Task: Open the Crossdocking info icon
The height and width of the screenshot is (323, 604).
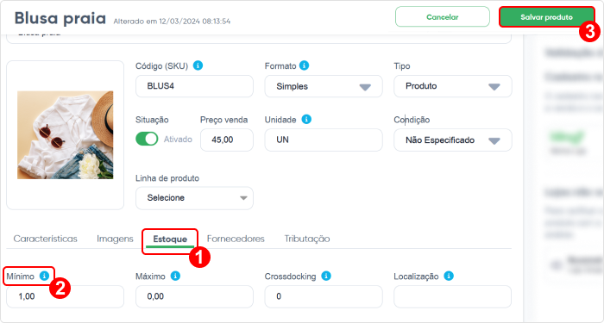Action: [x=326, y=276]
